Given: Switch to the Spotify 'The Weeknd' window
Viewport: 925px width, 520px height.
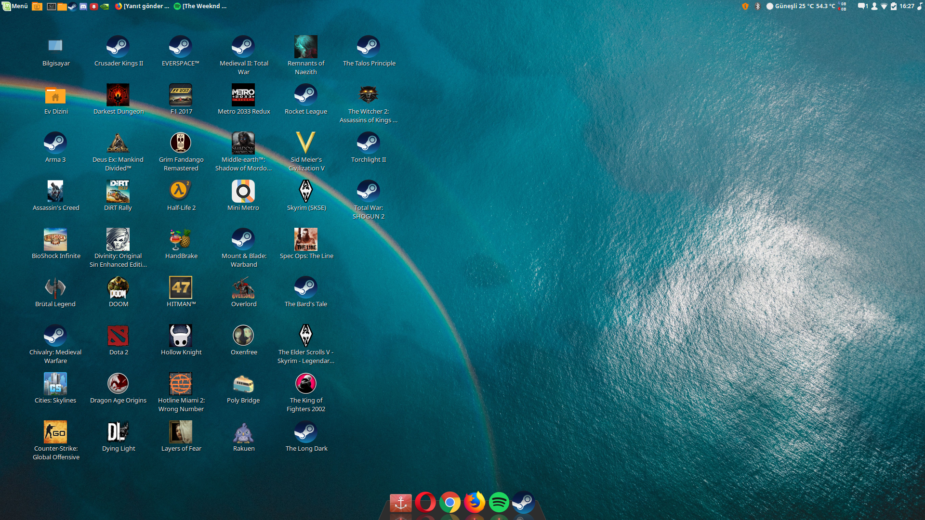Looking at the screenshot, I should 200,6.
